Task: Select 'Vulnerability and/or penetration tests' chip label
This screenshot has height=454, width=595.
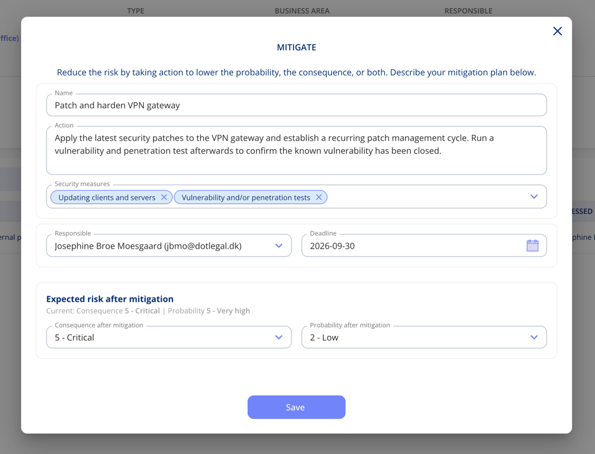Action: (x=246, y=198)
